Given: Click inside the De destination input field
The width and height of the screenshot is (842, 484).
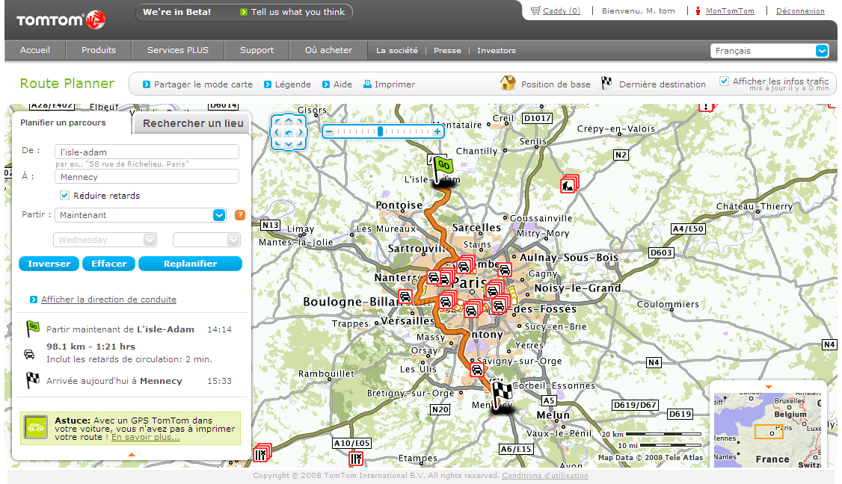Looking at the screenshot, I should pos(146,151).
